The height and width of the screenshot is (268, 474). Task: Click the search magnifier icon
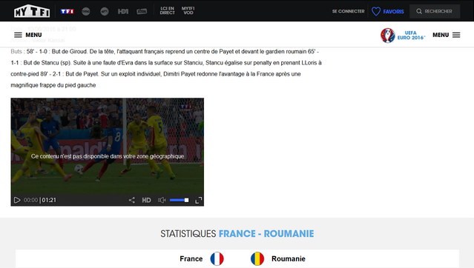click(x=419, y=11)
